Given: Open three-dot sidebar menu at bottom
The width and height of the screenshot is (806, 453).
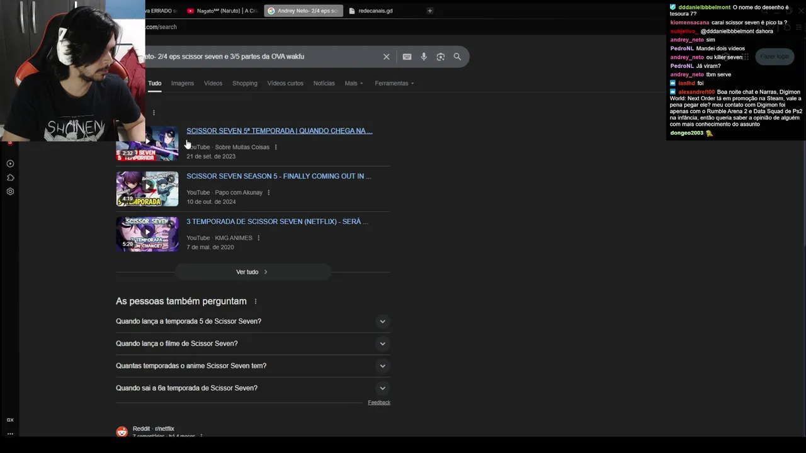Looking at the screenshot, I should 10,433.
